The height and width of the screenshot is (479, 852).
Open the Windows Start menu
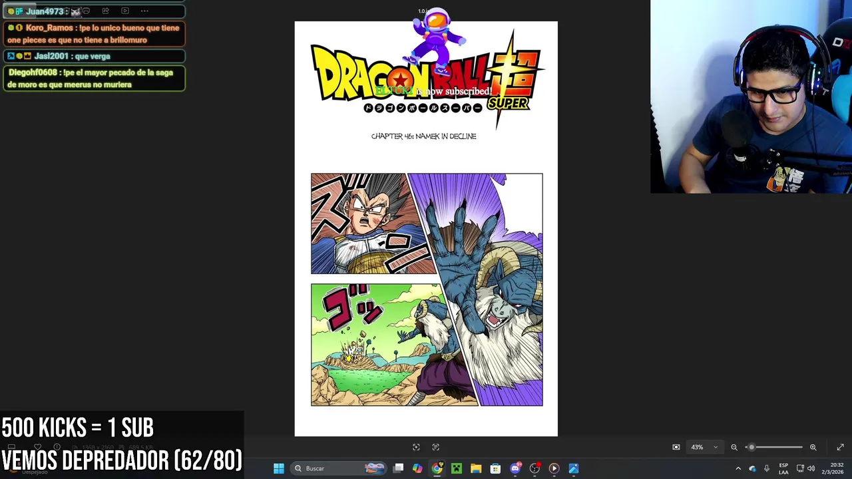pyautogui.click(x=279, y=468)
